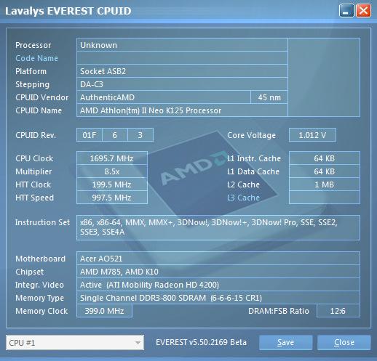Click the empty L3 Cache value field
The width and height of the screenshot is (377, 361).
coord(325,198)
